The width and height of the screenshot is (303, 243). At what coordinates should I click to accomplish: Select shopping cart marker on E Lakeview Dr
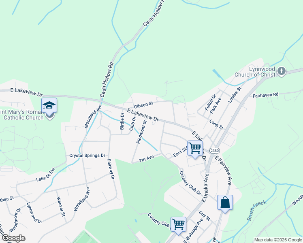point(195,148)
